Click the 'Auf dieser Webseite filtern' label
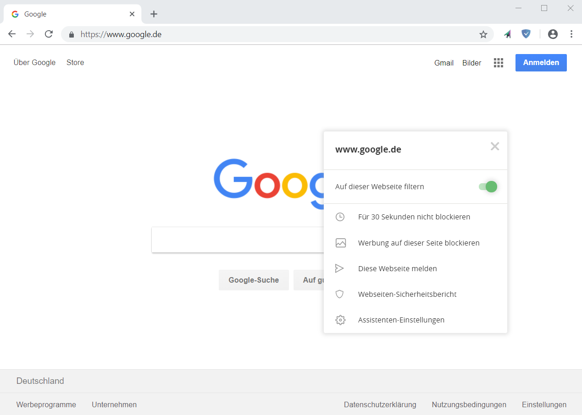The image size is (582, 415). (380, 186)
